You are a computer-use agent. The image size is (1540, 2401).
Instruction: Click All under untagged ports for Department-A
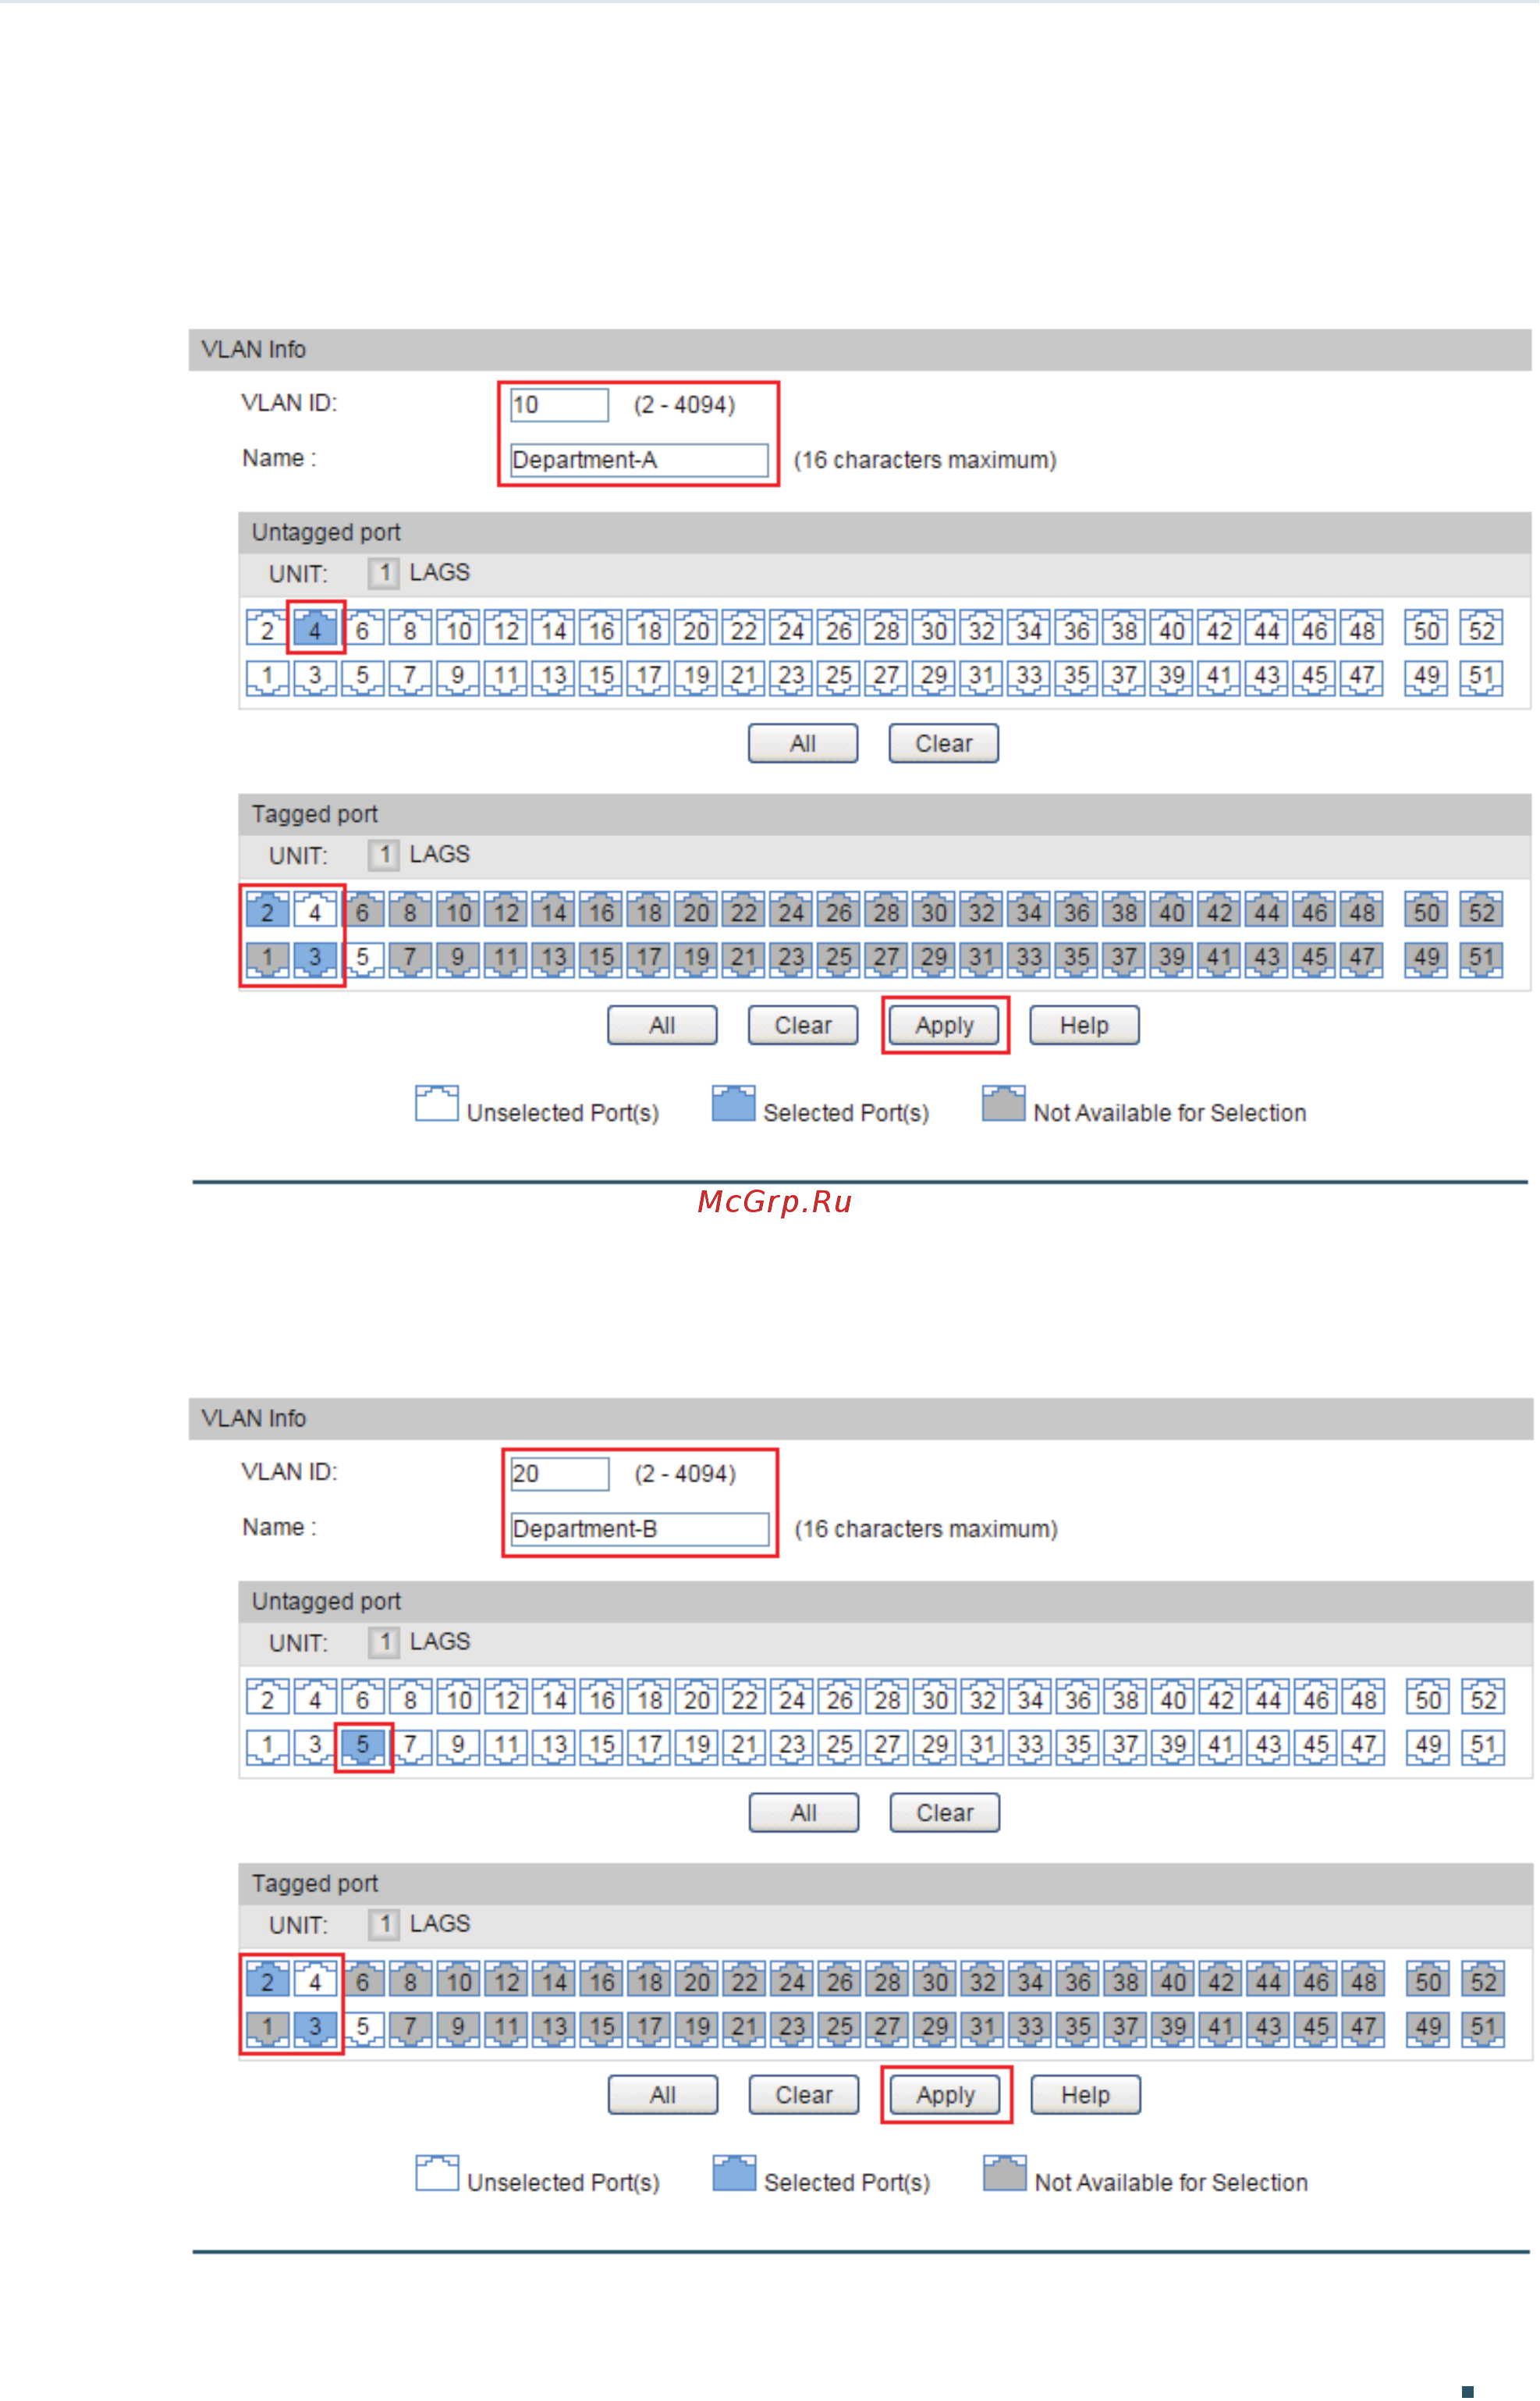(803, 743)
